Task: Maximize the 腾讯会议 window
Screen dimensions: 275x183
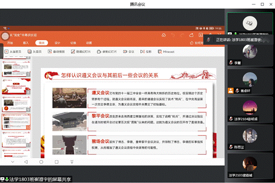Action: (262, 4)
